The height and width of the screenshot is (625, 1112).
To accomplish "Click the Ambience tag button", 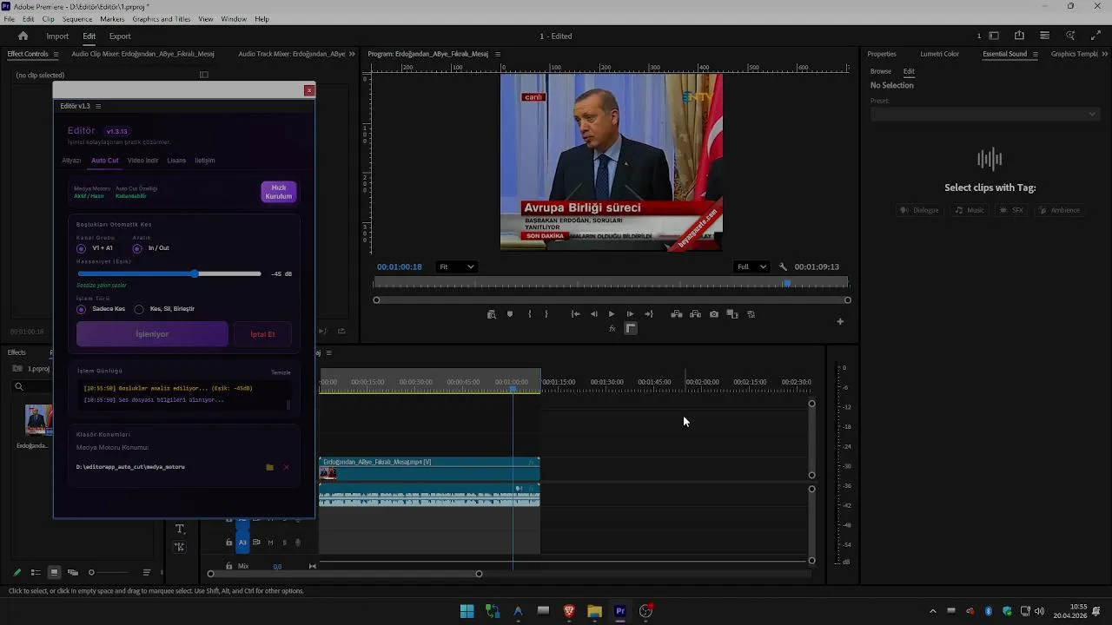I will 1059,210.
